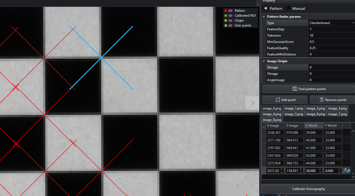The height and width of the screenshot is (196, 355).
Task: Switch to image_7.png tab
Action: click(x=338, y=114)
